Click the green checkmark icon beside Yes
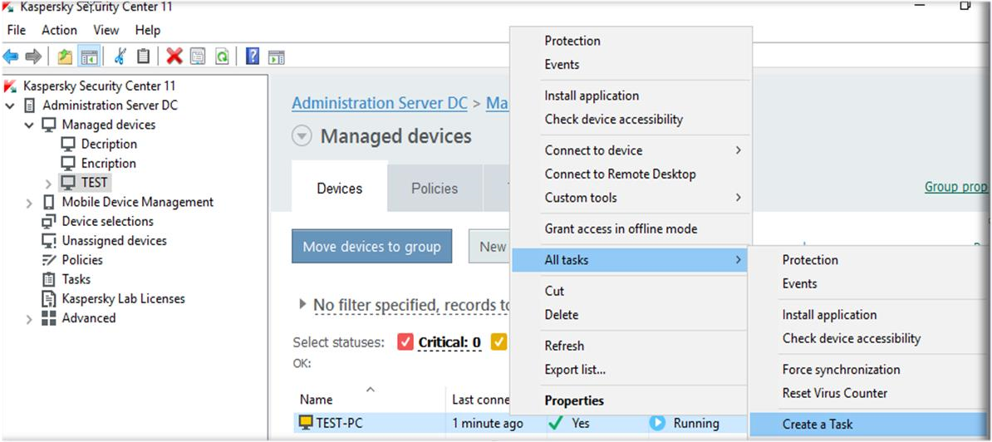 point(556,423)
